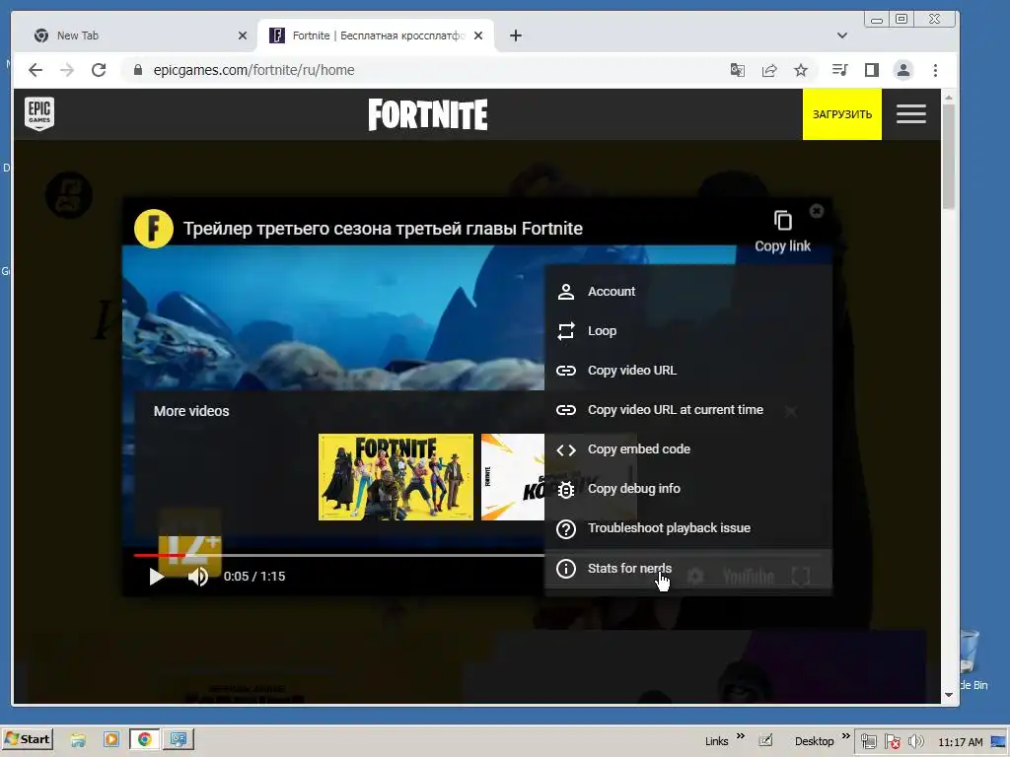The image size is (1010, 757).
Task: Click the page vertical scrollbar
Action: [x=948, y=157]
